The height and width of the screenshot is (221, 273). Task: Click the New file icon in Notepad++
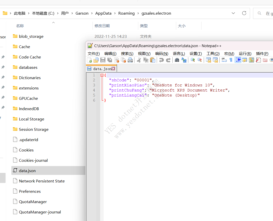click(89, 60)
